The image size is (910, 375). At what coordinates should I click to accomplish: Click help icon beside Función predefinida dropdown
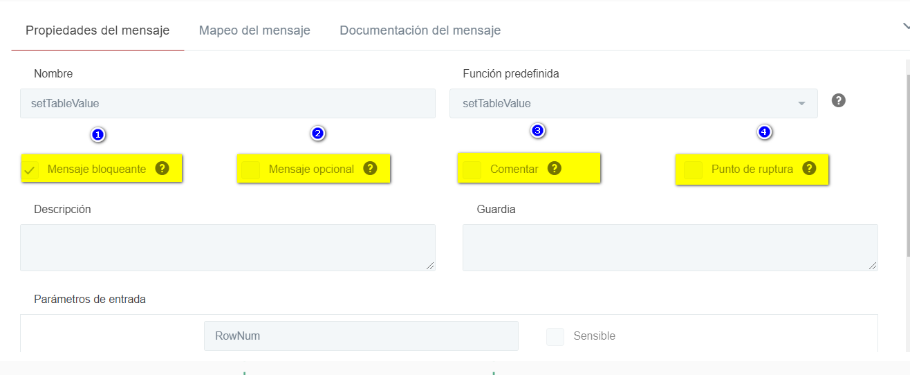coord(839,100)
